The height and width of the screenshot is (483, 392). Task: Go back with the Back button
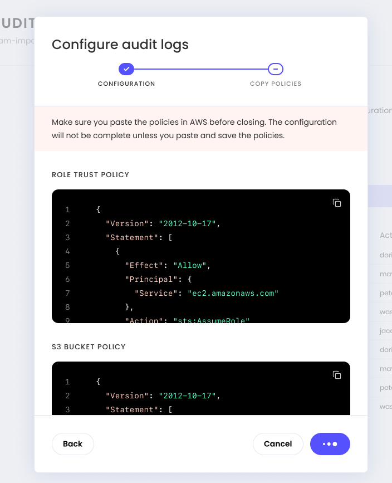(x=73, y=444)
